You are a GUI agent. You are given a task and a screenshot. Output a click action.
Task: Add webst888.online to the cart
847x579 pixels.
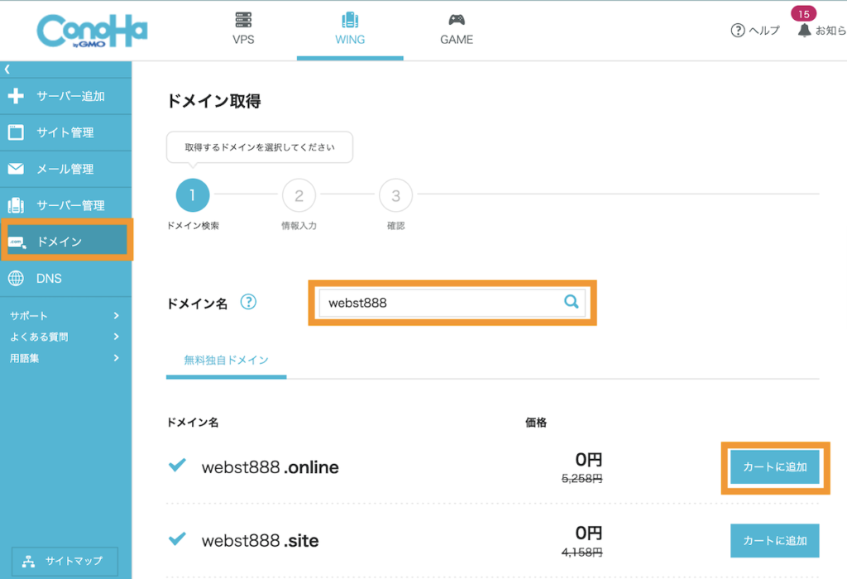click(x=774, y=467)
